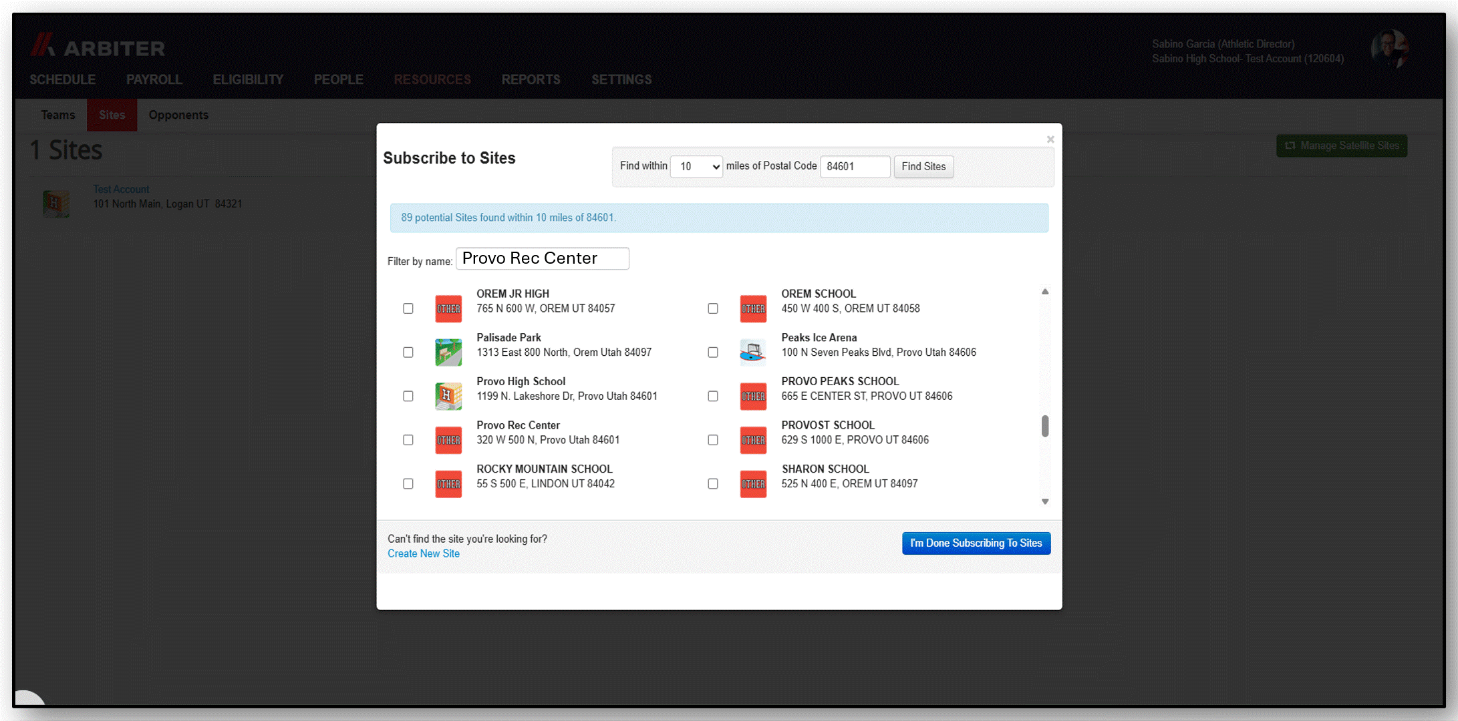Click the Peaks Ice Arena rink icon

pos(753,352)
